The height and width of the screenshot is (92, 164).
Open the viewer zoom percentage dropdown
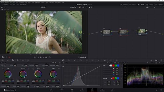click(x=3, y=7)
